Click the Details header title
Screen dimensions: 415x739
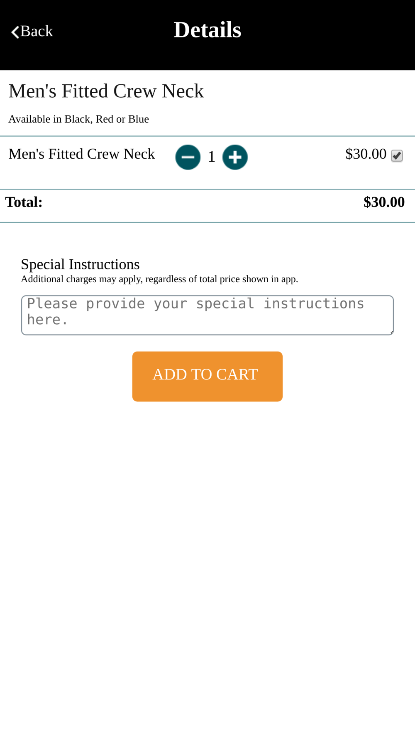tap(207, 30)
